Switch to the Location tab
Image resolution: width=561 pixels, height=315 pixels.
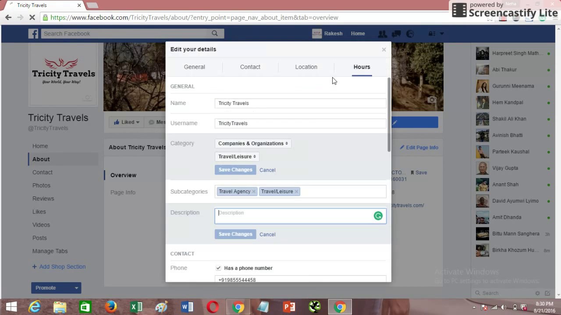[306, 67]
